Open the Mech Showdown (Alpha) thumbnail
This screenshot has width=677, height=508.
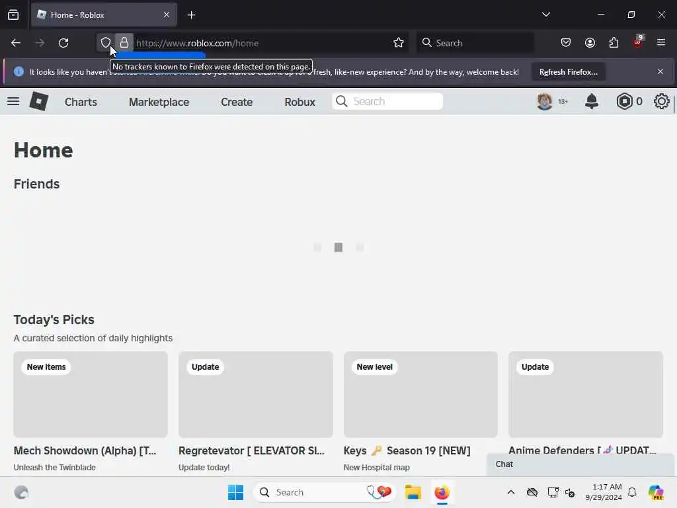[x=91, y=394]
